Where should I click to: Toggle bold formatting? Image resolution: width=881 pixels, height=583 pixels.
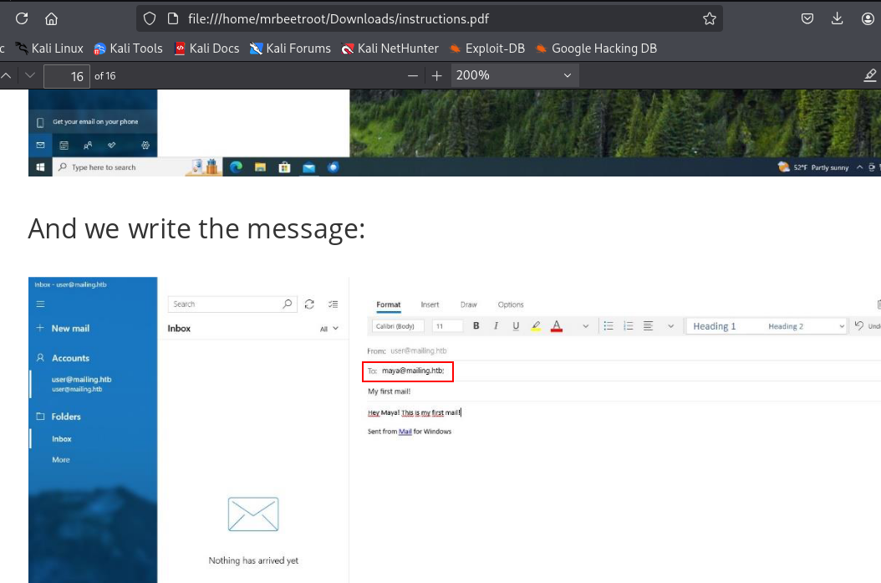tap(476, 326)
